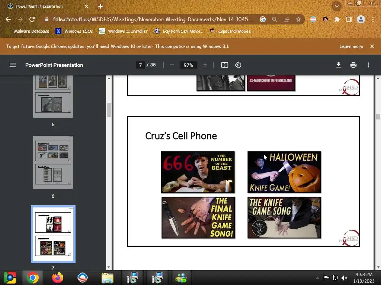Bookmark this page with the star icon
Viewport: 381px width, 285px height.
tap(298, 19)
